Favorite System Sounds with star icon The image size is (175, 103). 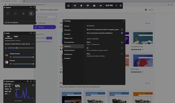pyautogui.click(x=33, y=54)
